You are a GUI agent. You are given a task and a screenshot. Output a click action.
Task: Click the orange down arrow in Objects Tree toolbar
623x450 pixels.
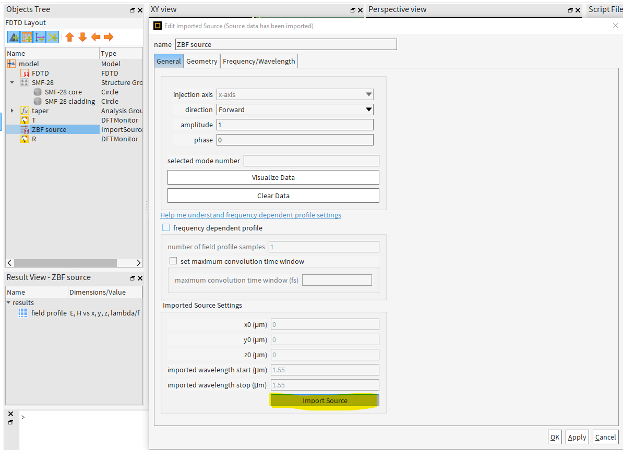pyautogui.click(x=82, y=37)
